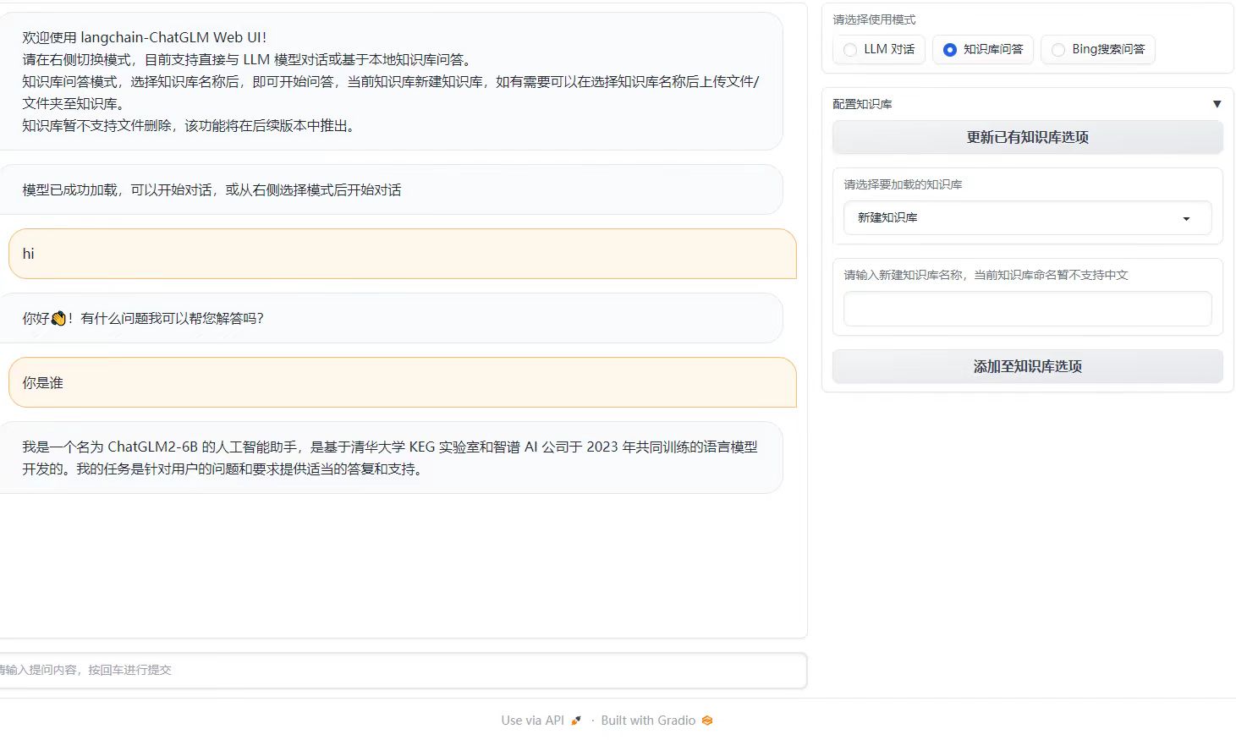Select the 知识库问答 mode radio button
The image size is (1236, 740).
coord(949,50)
